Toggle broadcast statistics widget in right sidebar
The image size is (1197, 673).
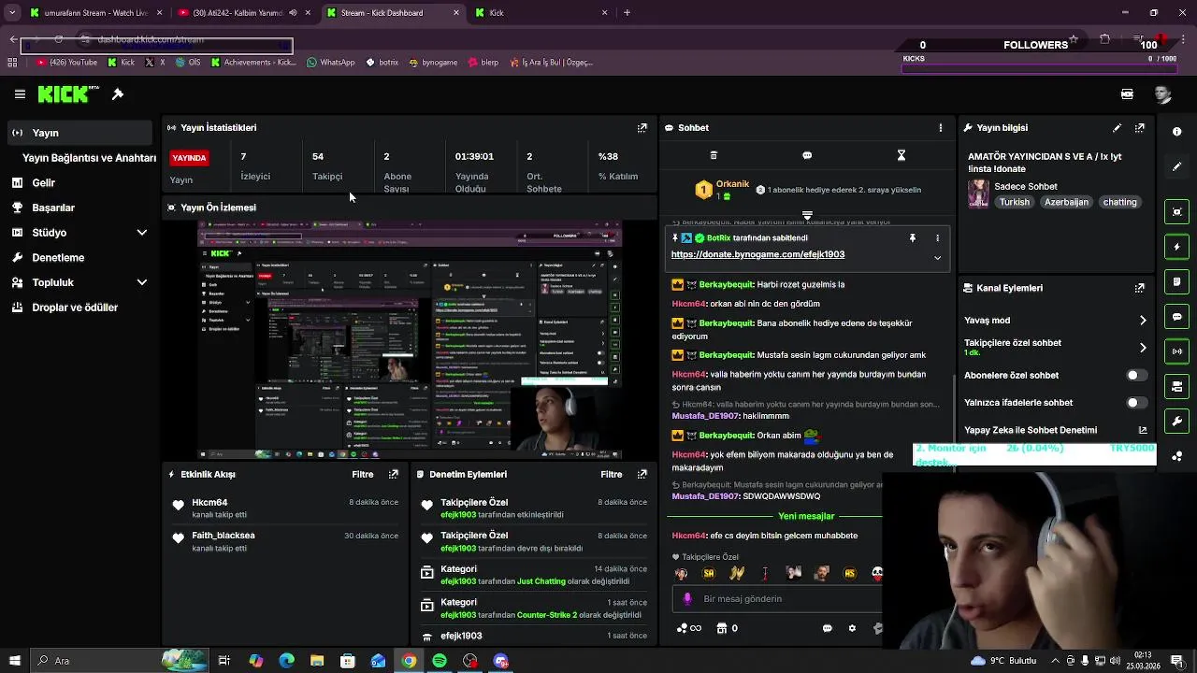[1177, 351]
